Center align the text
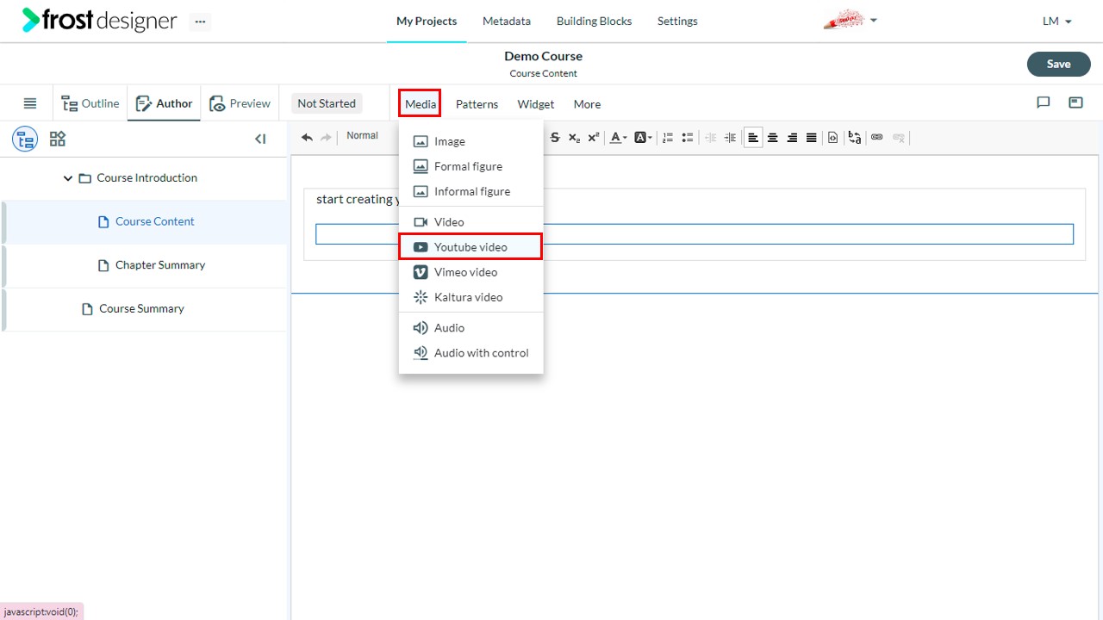 773,138
